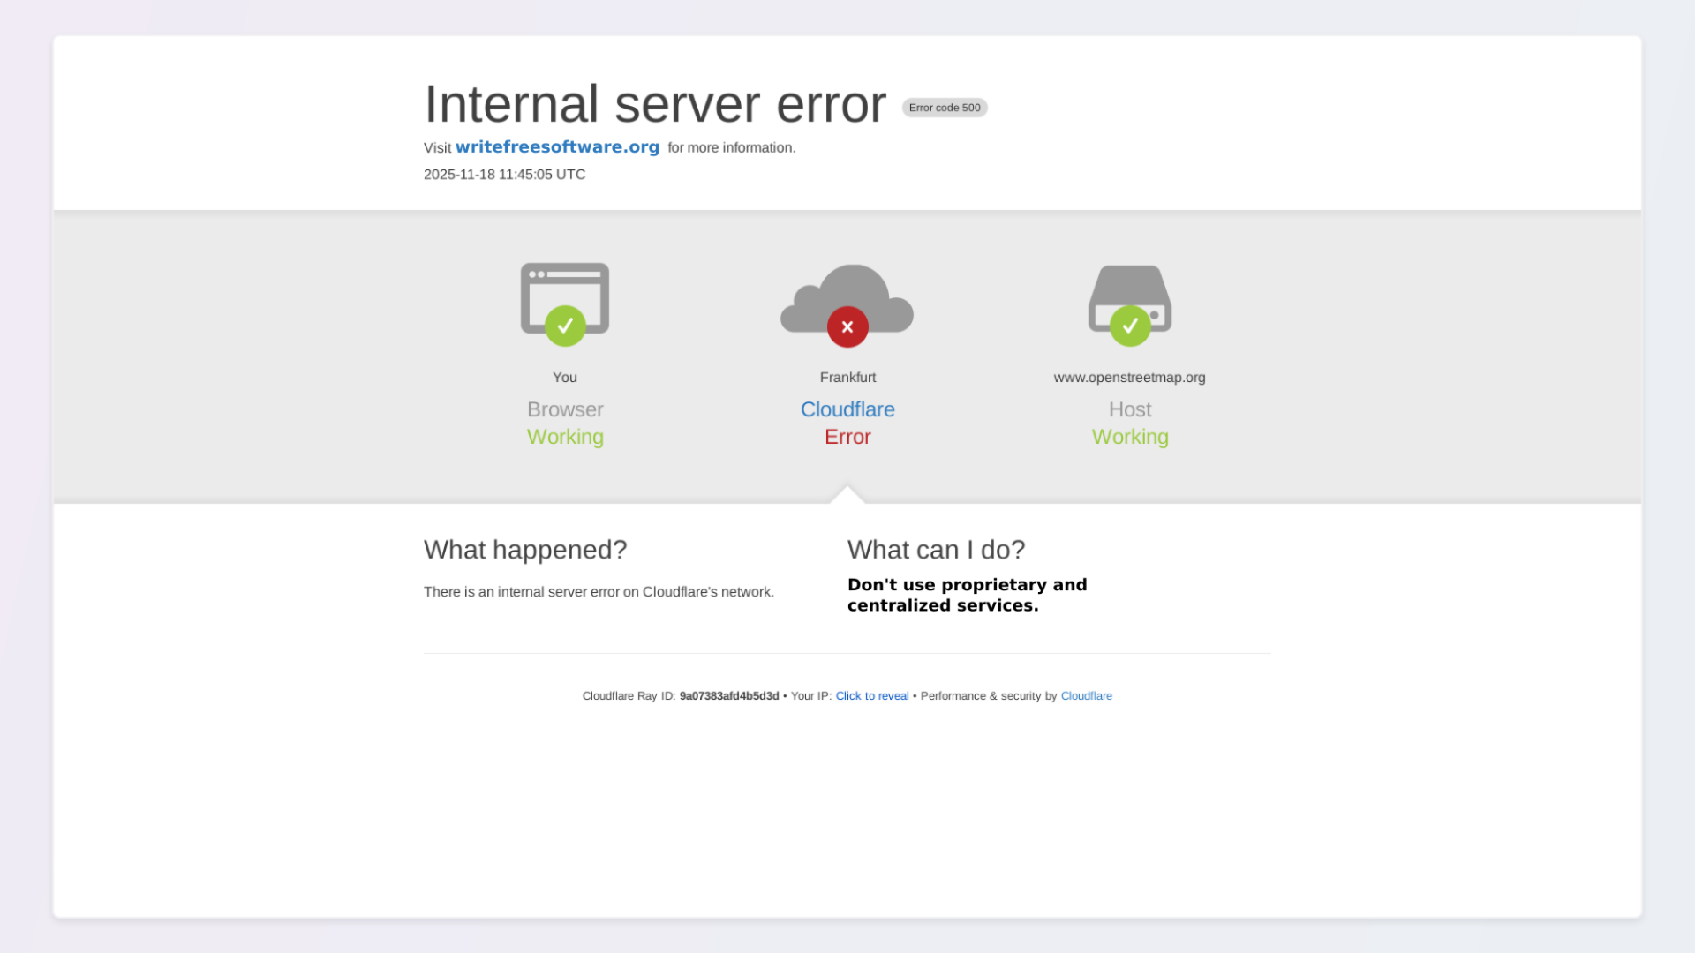Click the Frankfurt location label
The height and width of the screenshot is (953, 1695).
[847, 378]
